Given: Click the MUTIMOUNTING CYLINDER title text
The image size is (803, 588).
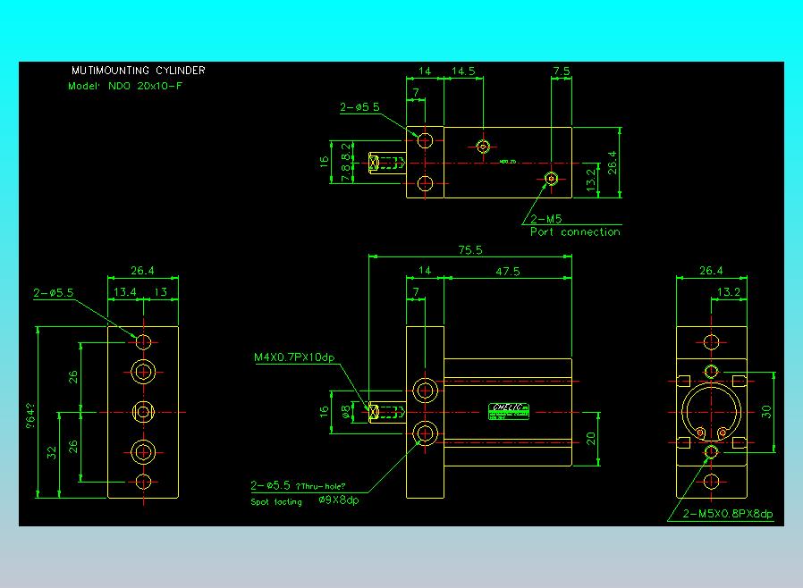Looking at the screenshot, I should pos(138,70).
